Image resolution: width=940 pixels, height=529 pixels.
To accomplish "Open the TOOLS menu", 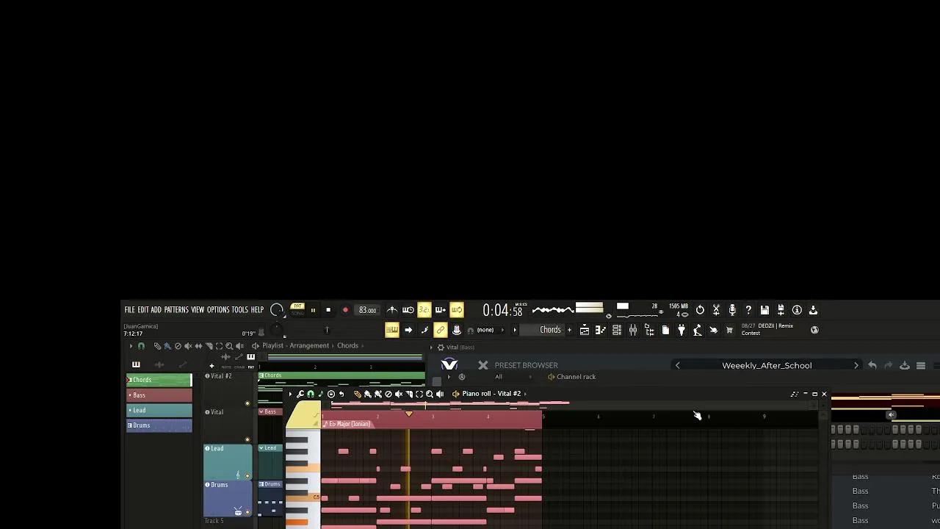I will pos(240,310).
